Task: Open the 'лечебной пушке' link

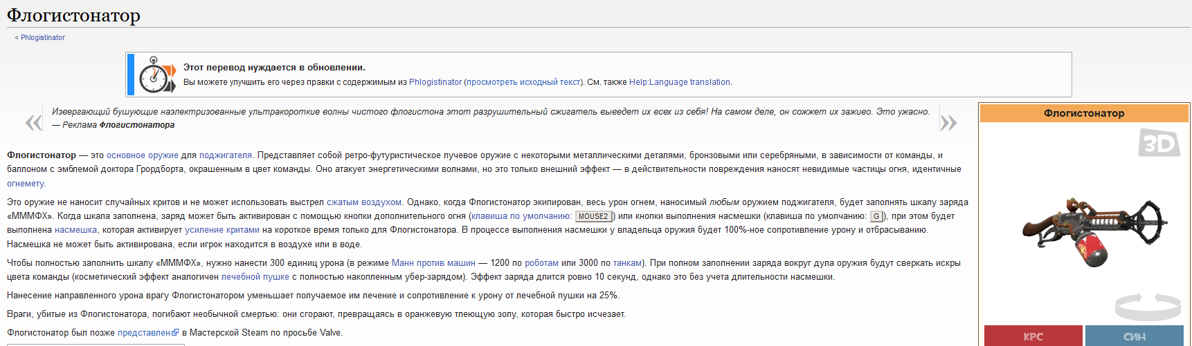Action: tap(255, 277)
